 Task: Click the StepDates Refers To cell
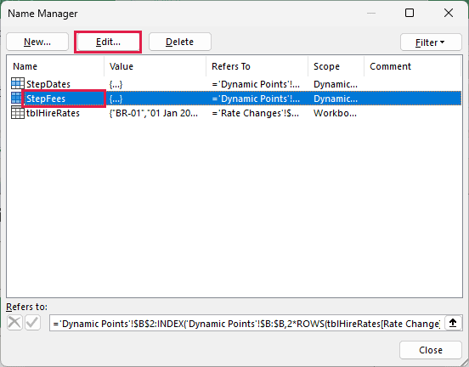coord(256,84)
